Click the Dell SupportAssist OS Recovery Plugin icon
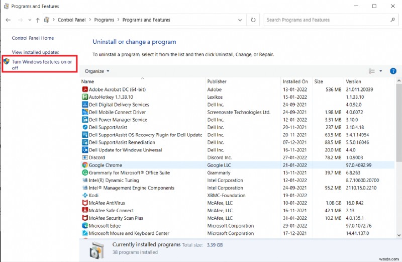The width and height of the screenshot is (402, 262). (85, 135)
